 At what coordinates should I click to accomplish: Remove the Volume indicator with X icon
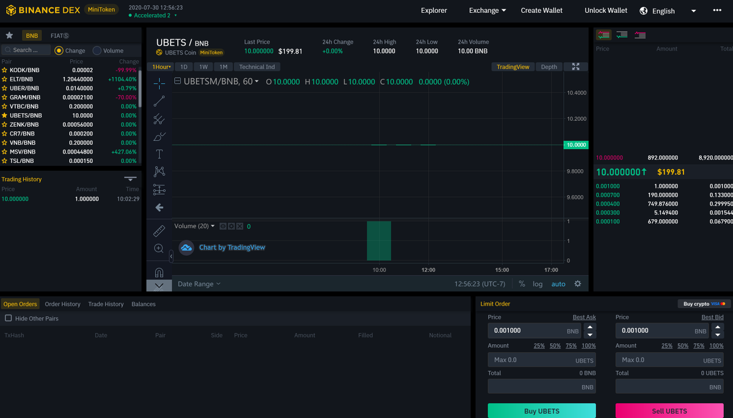[239, 226]
